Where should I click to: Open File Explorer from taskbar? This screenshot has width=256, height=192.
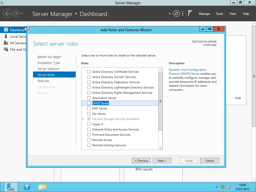[x=42, y=187]
